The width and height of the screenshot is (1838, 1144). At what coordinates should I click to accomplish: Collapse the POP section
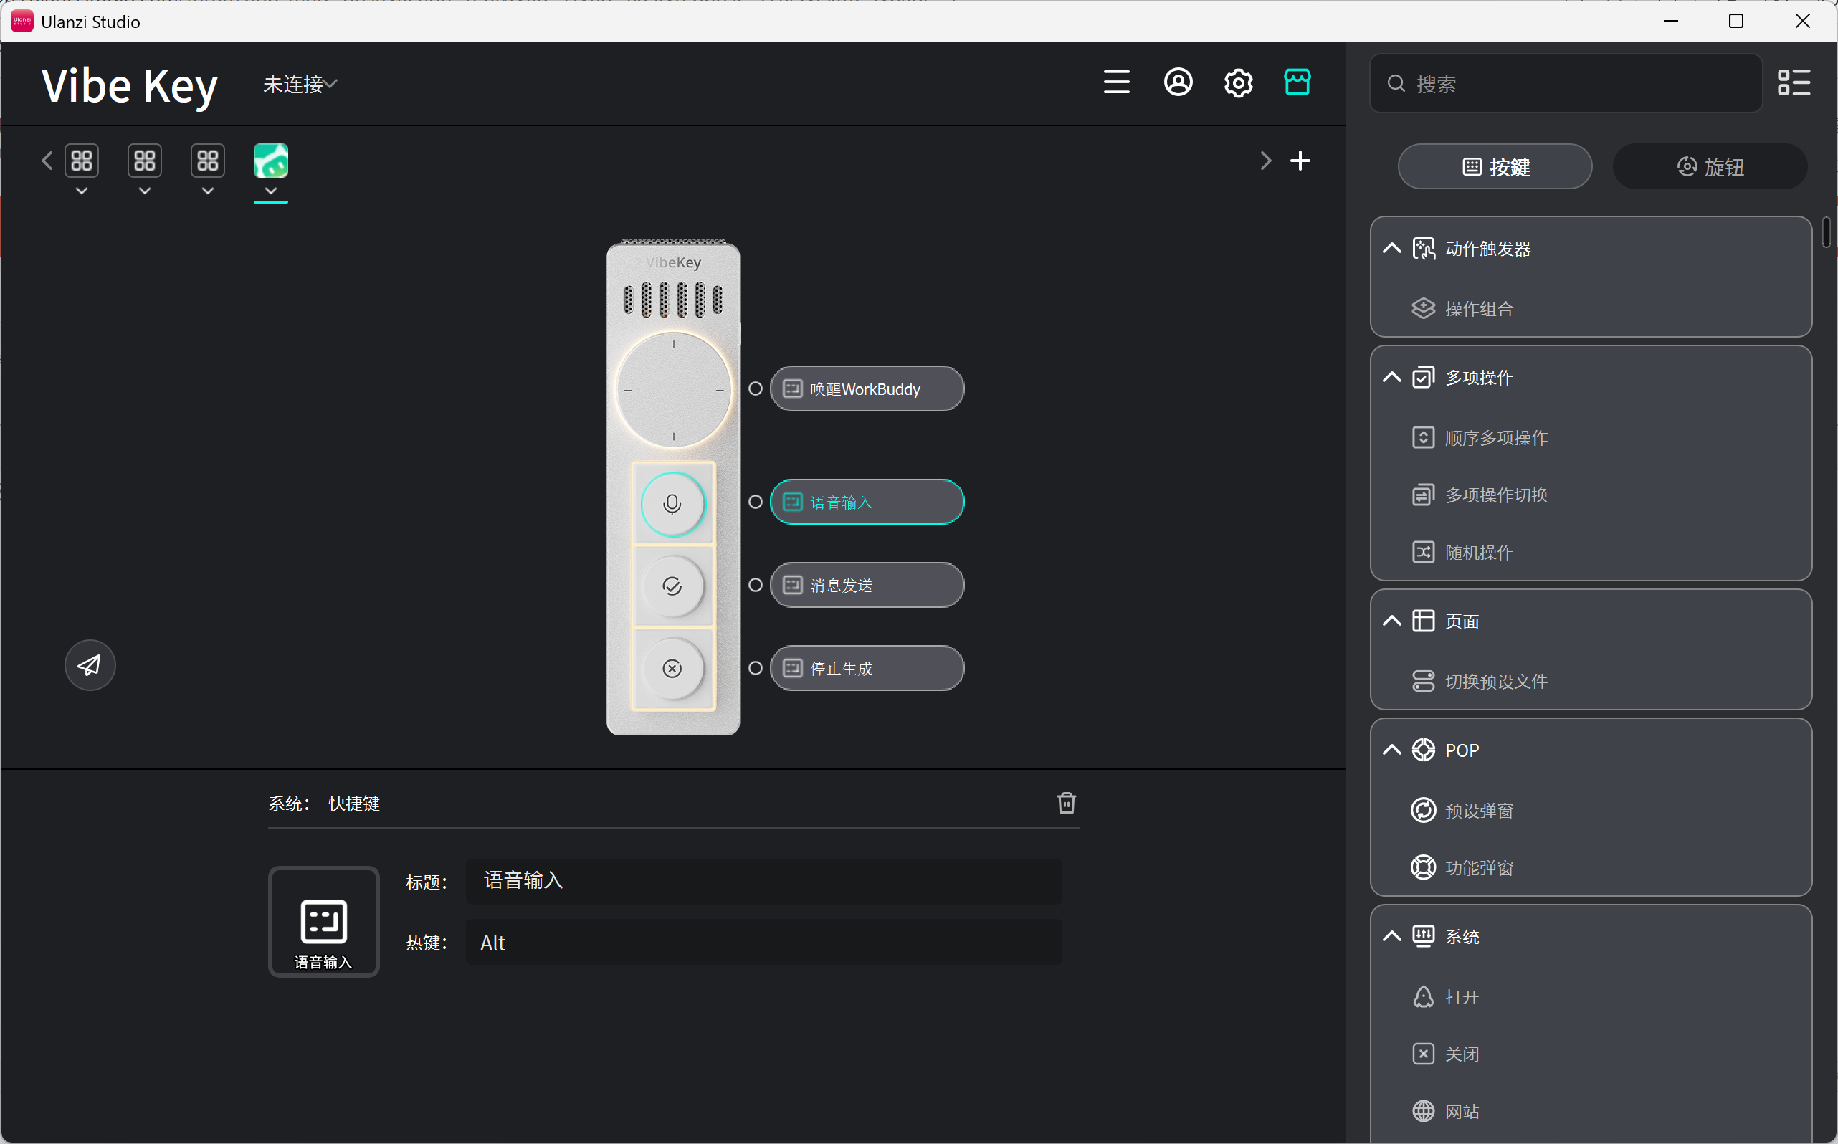coord(1391,750)
